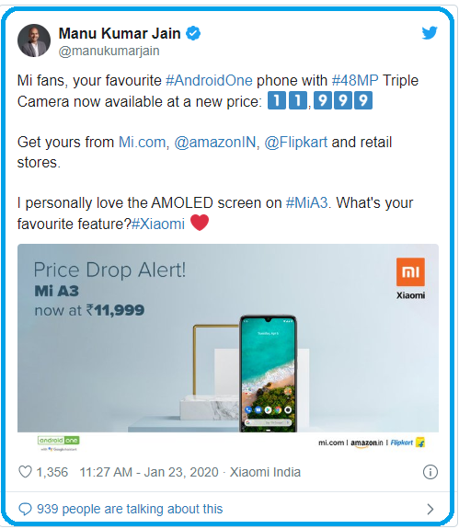Viewport: 459px width, 529px height.
Task: Open Manu Kumar Jain's profile picture
Action: pyautogui.click(x=34, y=40)
